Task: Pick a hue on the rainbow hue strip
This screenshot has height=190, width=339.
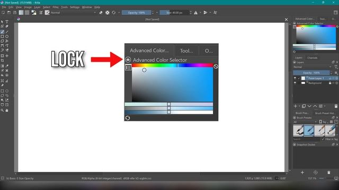Action: pyautogui.click(x=316, y=26)
